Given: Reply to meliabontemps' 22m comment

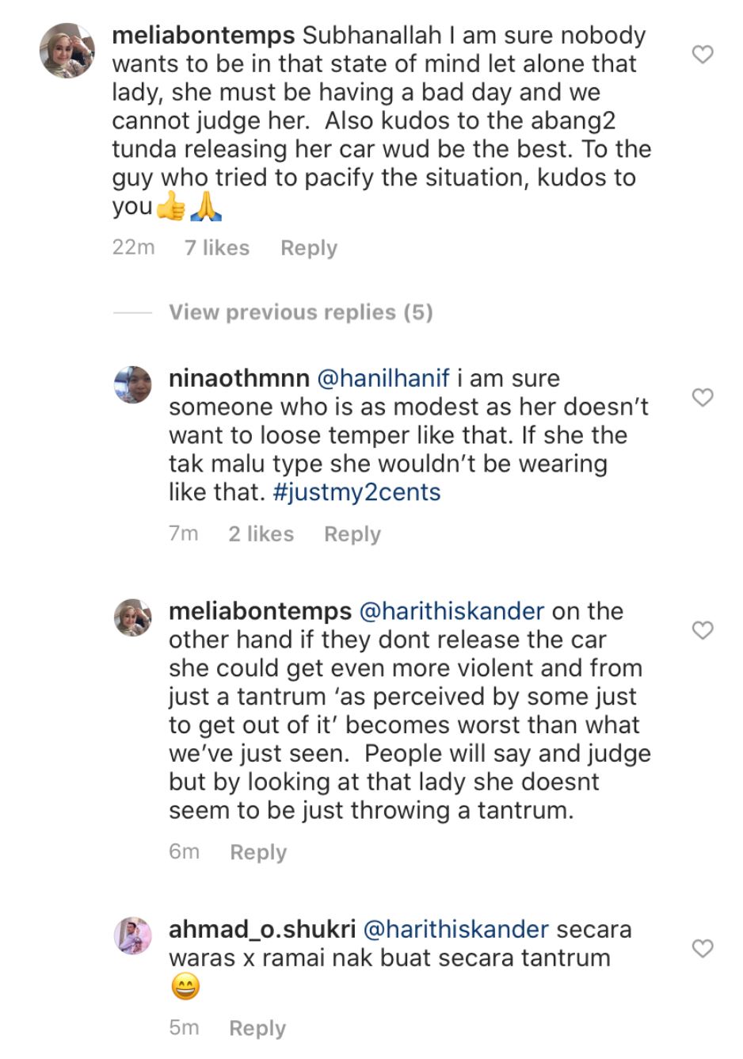Looking at the screenshot, I should (308, 248).
